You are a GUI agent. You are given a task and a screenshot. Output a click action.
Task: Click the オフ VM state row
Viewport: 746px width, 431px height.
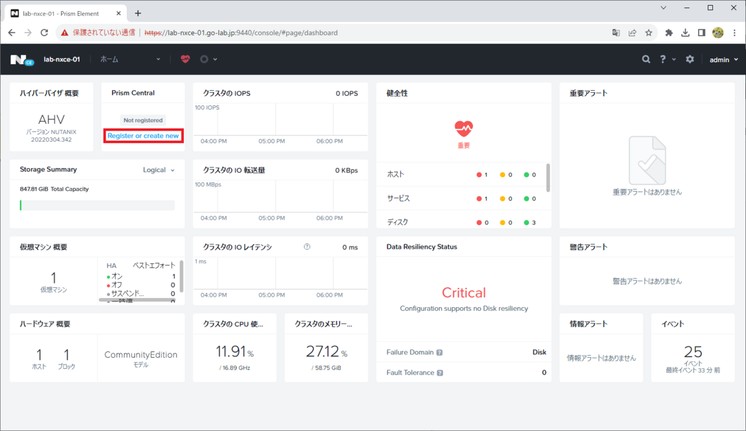point(141,285)
